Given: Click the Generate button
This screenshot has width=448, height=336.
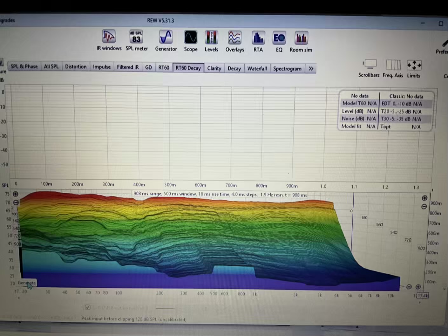Looking at the screenshot, I should pos(27,283).
